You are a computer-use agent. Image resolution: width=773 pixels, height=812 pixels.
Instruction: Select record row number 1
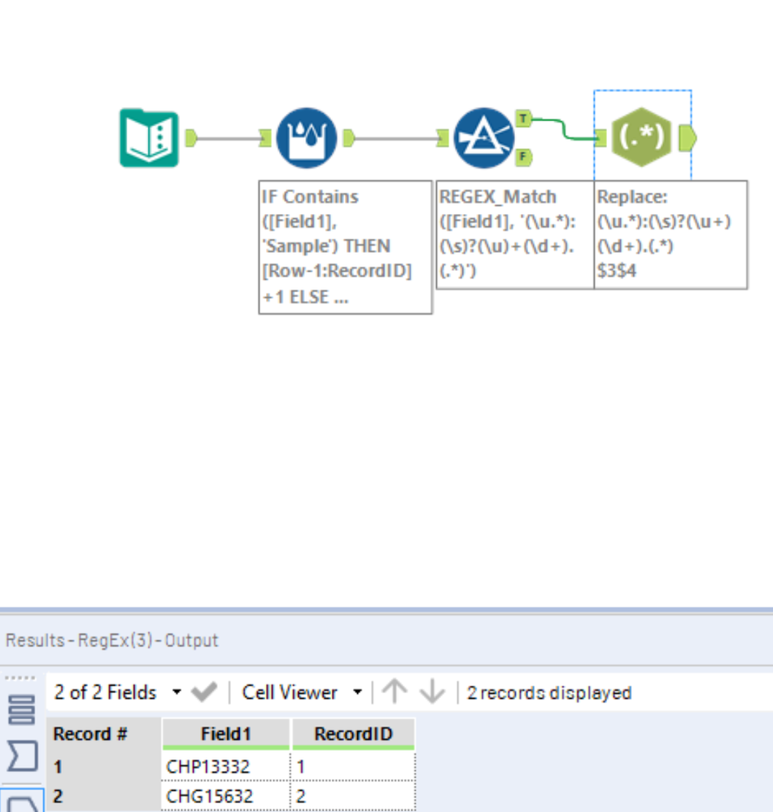tap(103, 766)
